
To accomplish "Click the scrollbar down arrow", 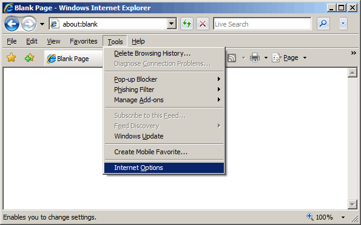I will point(353,204).
